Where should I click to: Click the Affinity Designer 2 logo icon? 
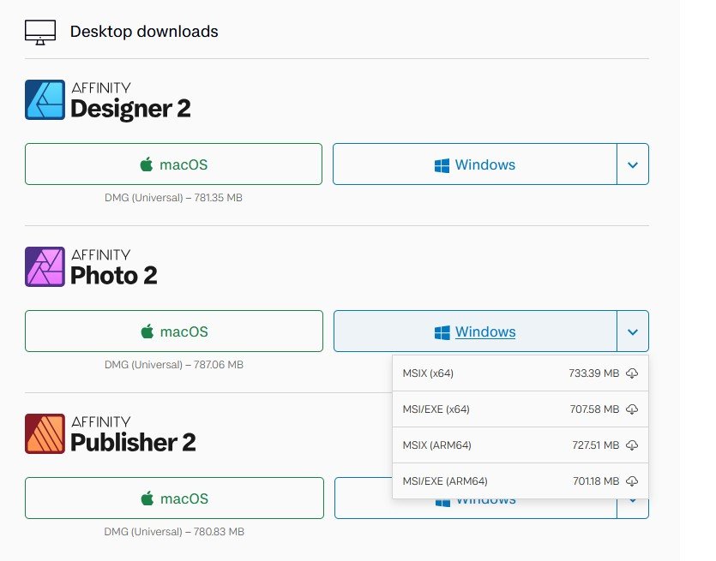pyautogui.click(x=45, y=99)
